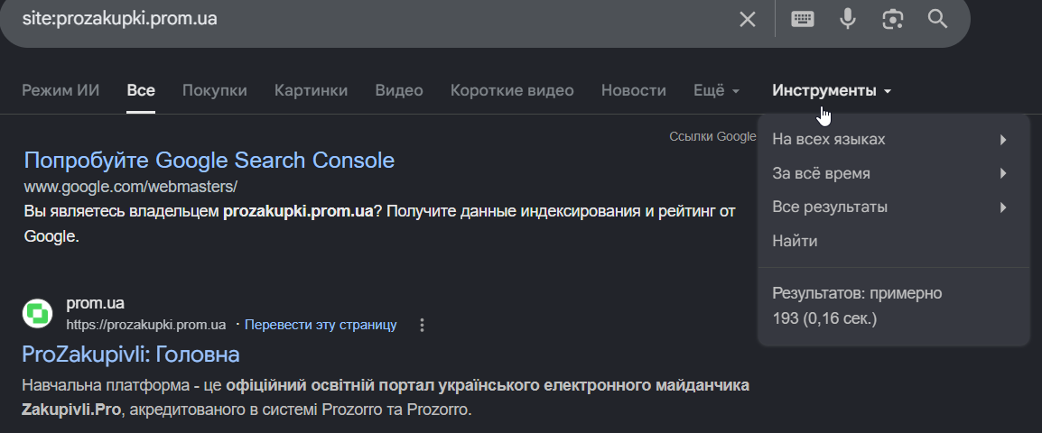Click the Ссылки Google label
1042x433 pixels.
click(x=712, y=136)
